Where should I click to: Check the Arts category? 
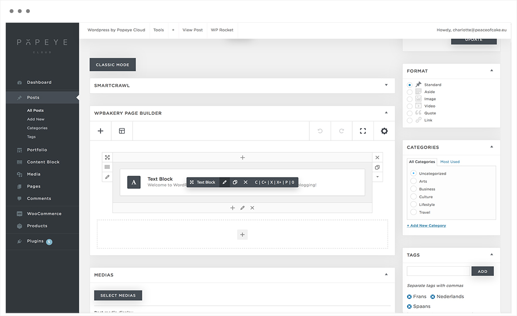[x=413, y=181]
